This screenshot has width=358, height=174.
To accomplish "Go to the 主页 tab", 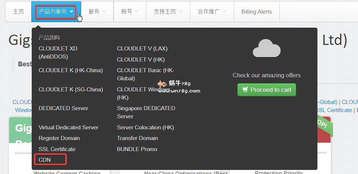I will (18, 12).
